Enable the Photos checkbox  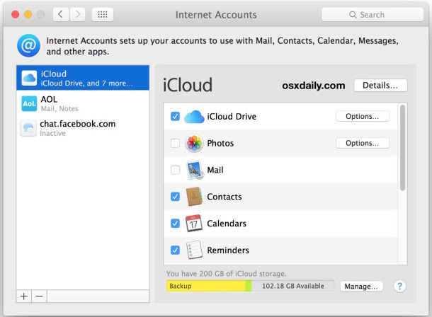[x=175, y=144]
